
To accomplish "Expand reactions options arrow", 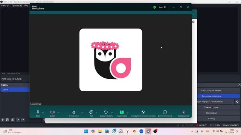I will (112, 112).
